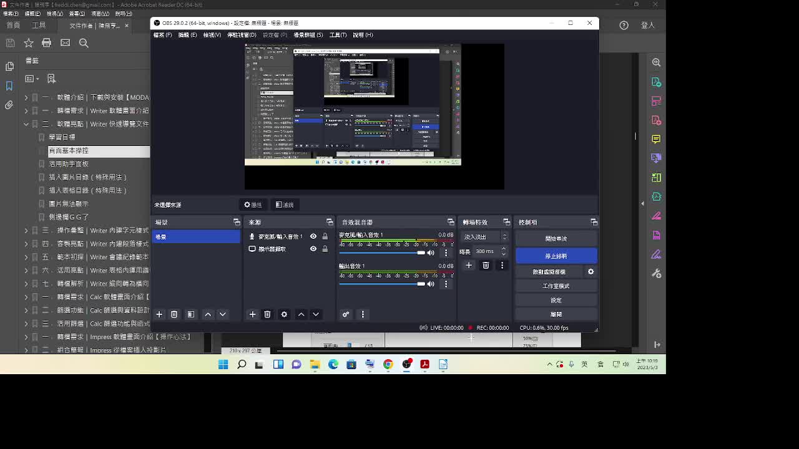Select the 場景 item in scenes list
Screen dimensions: 799x449
pos(196,237)
